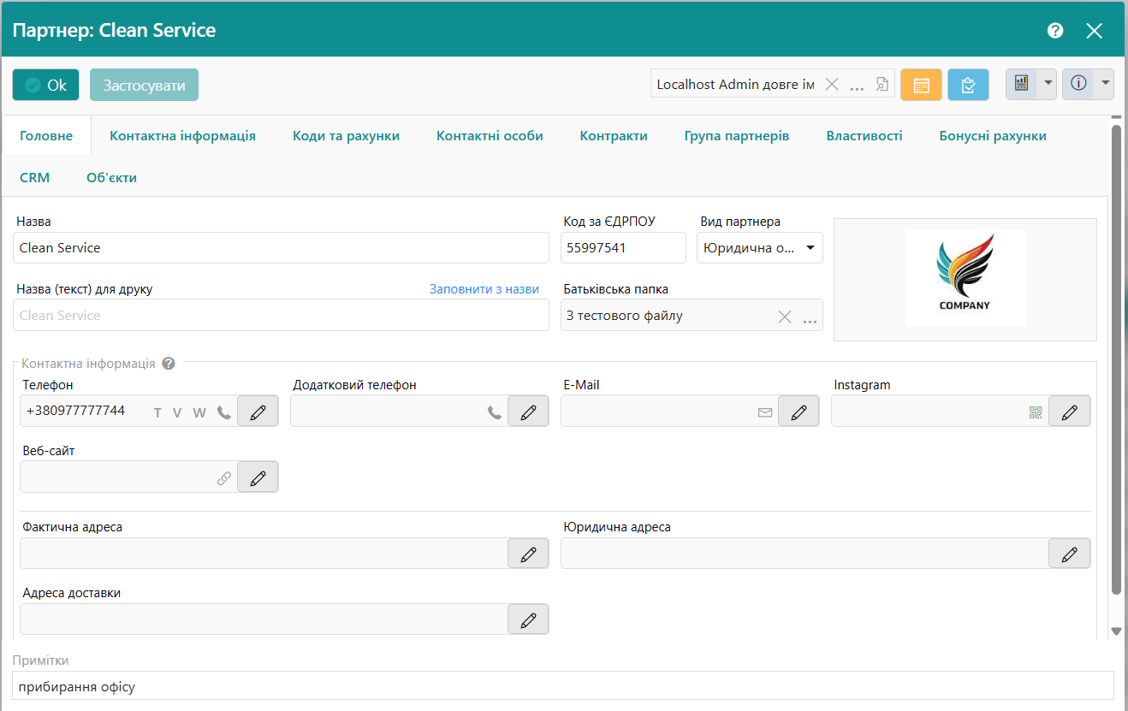Open the Контракти tab

point(614,136)
